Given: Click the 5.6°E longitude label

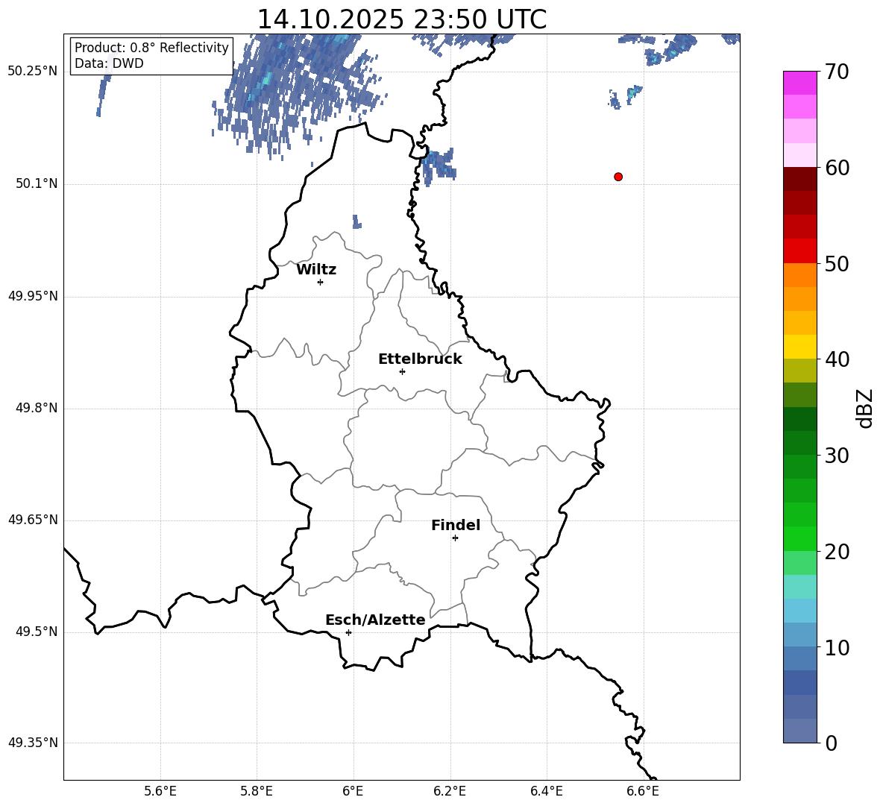Looking at the screenshot, I should click(160, 791).
